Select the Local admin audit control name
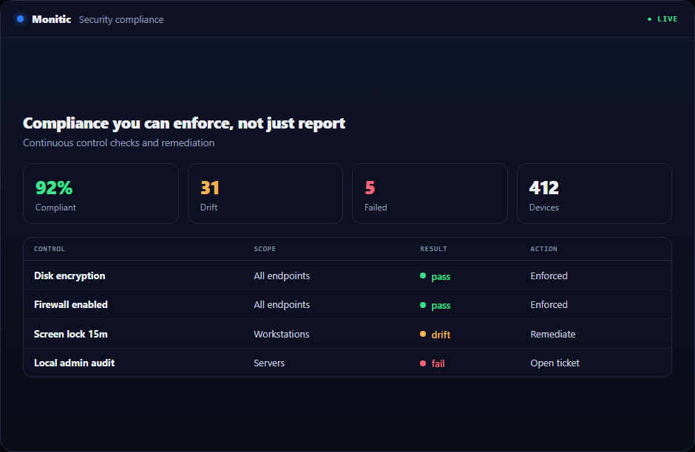The height and width of the screenshot is (452, 695). tap(75, 363)
